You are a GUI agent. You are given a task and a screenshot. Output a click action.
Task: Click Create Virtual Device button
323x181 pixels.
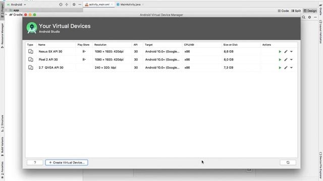coord(67,162)
